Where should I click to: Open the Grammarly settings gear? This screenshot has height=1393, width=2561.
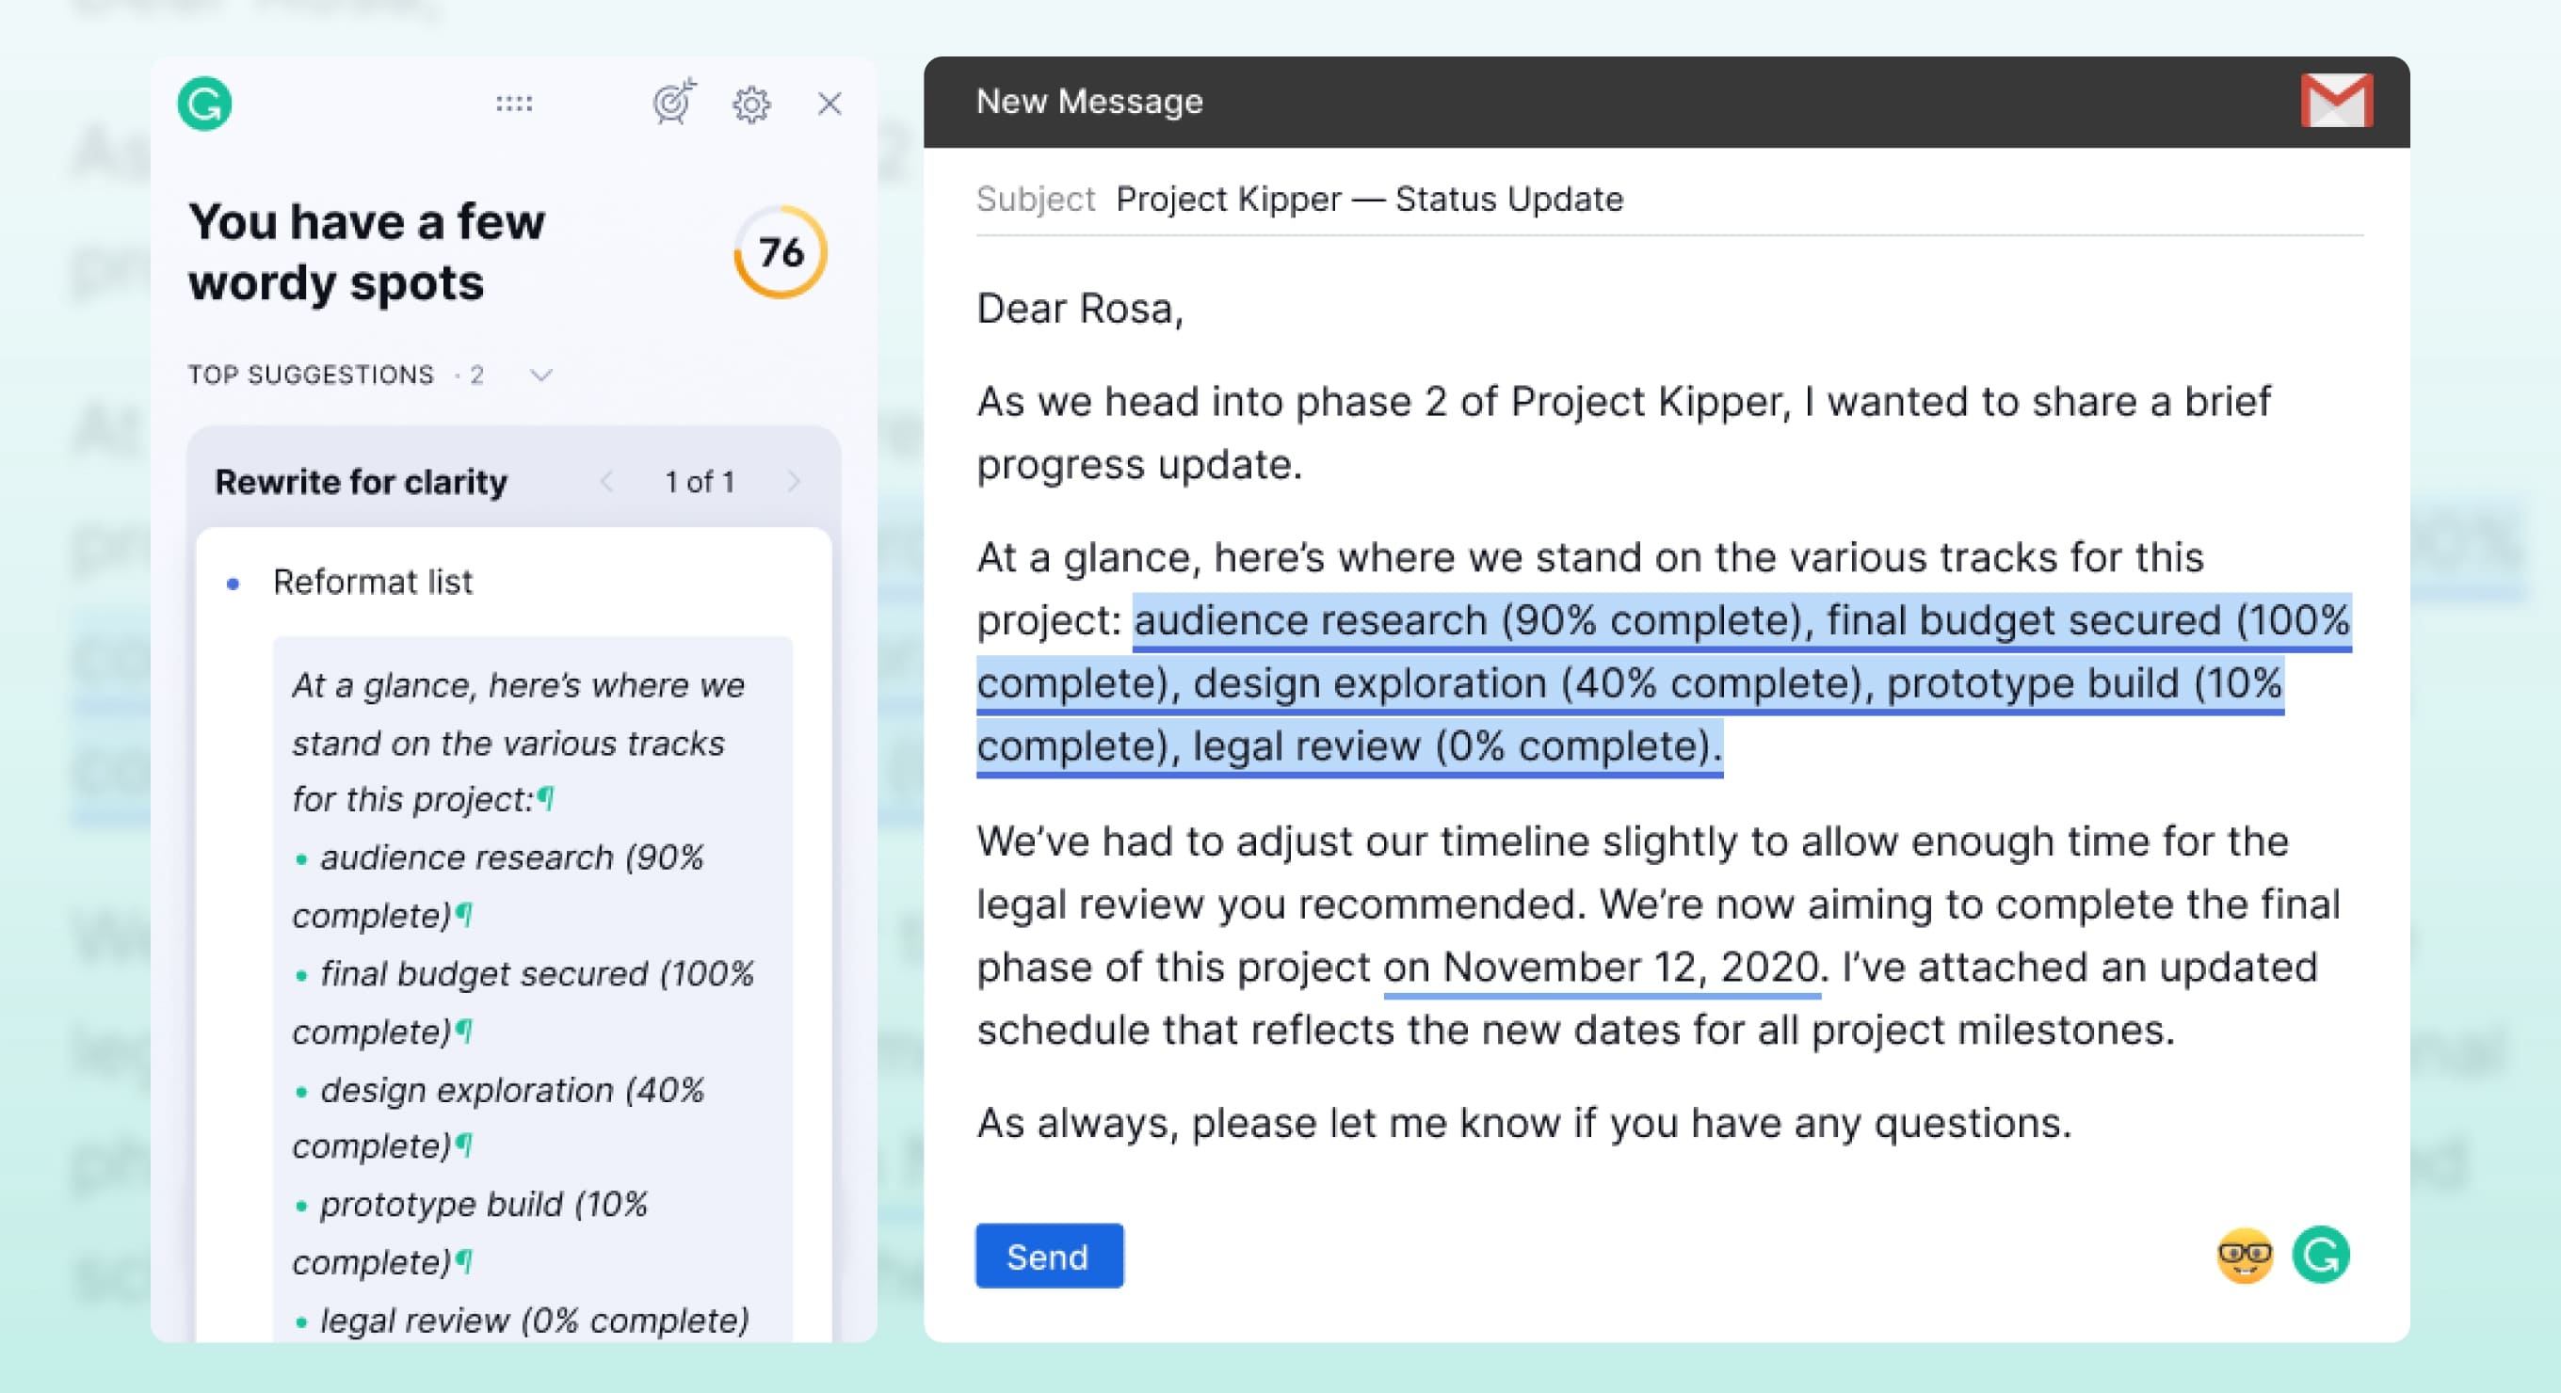tap(752, 104)
